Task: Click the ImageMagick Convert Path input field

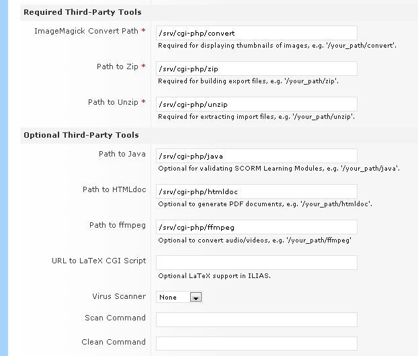Action: pyautogui.click(x=256, y=33)
